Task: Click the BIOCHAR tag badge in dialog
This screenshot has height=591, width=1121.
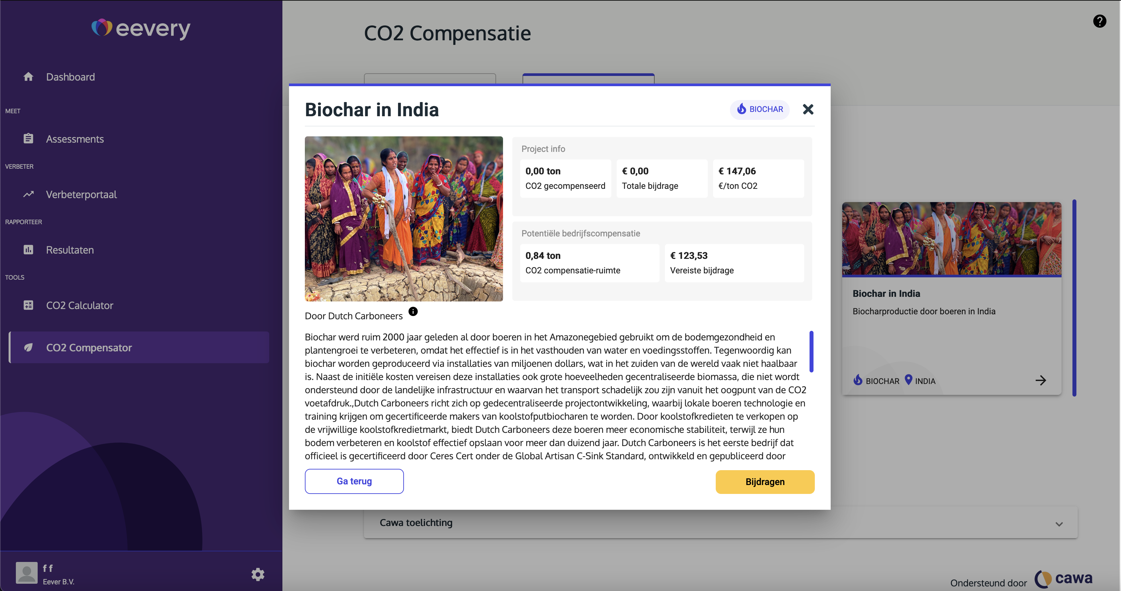Action: point(760,109)
